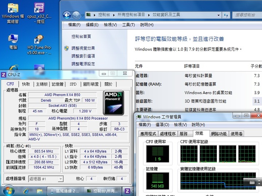Click the refresh button next to address bar
262x196 pixels.
tap(226, 15)
